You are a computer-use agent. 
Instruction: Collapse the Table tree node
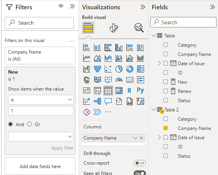click(x=154, y=35)
